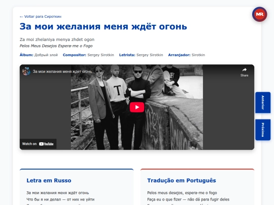Screen dimensions: 274x205
Task: Click Portuguese line Faça eu o que fizer
Action: 188,199
